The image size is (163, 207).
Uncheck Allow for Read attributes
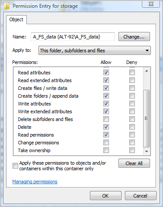[106, 72]
